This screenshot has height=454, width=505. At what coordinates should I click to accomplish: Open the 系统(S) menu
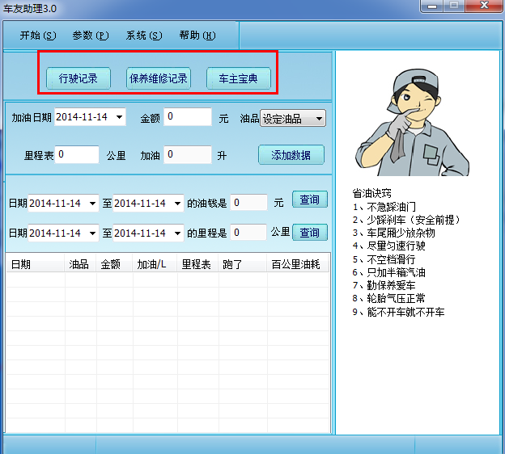pyautogui.click(x=144, y=36)
